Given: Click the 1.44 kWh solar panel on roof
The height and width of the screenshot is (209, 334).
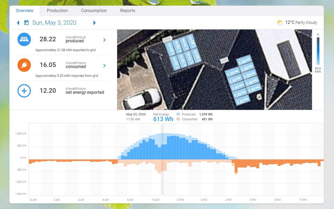Looking at the screenshot, I should point(244,61).
